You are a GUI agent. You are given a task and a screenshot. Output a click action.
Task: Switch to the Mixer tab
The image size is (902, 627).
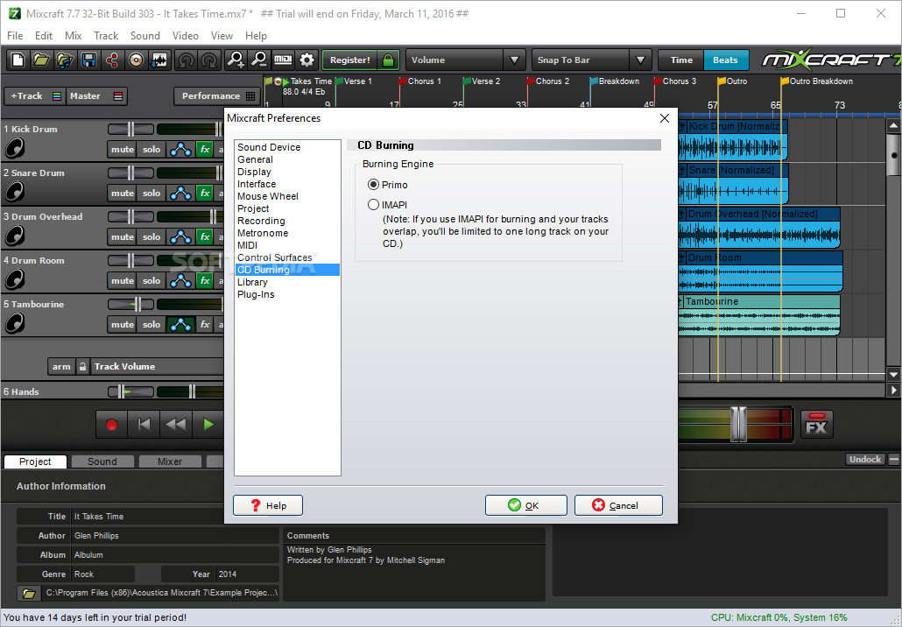(170, 461)
